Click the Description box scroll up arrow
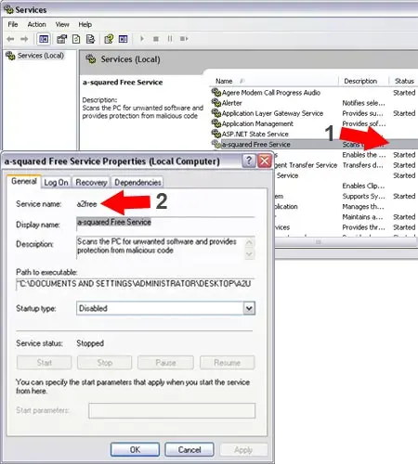Image resolution: width=418 pixels, height=464 pixels. point(249,242)
